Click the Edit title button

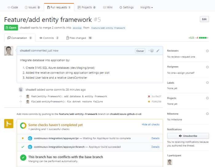pos(204,19)
